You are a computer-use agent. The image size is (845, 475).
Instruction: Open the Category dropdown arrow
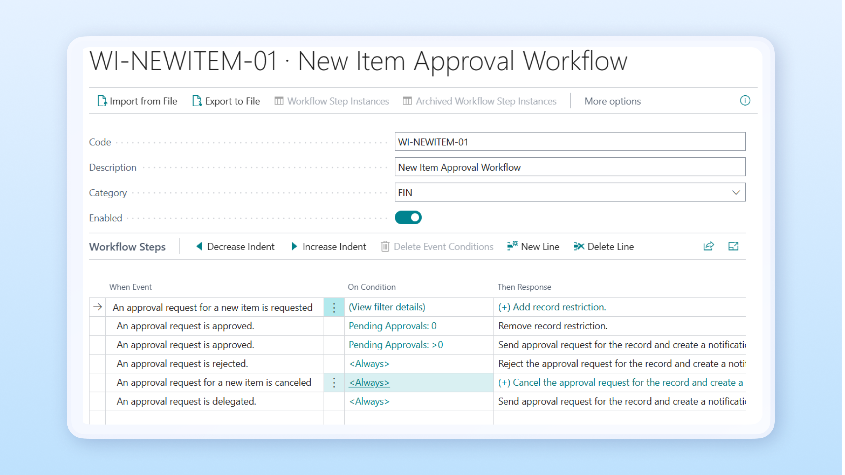coord(736,193)
